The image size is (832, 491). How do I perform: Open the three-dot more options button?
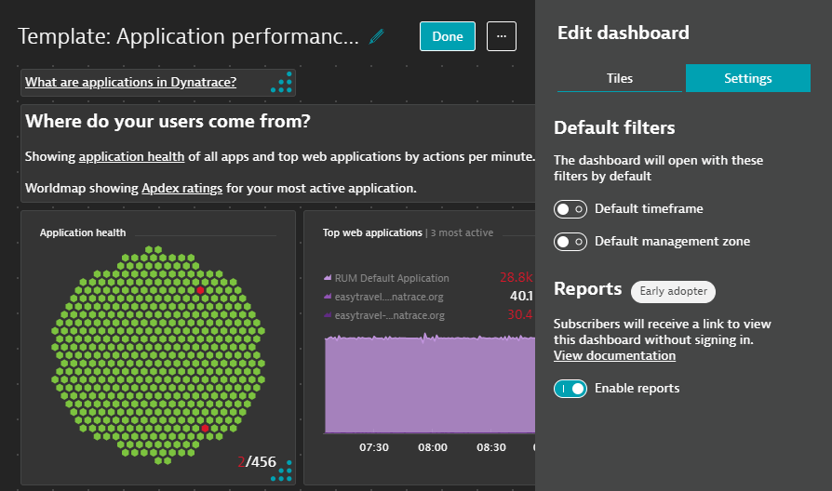(x=502, y=36)
